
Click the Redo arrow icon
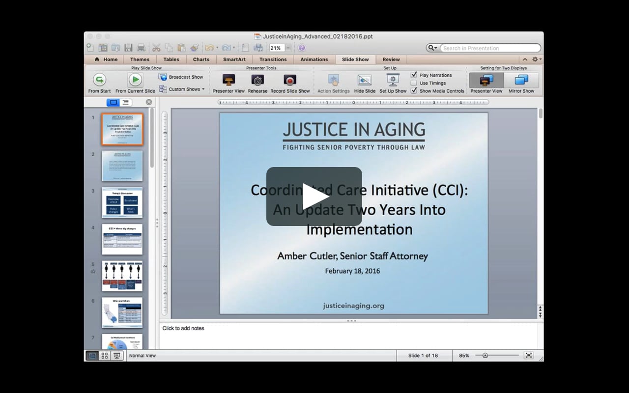coord(226,48)
